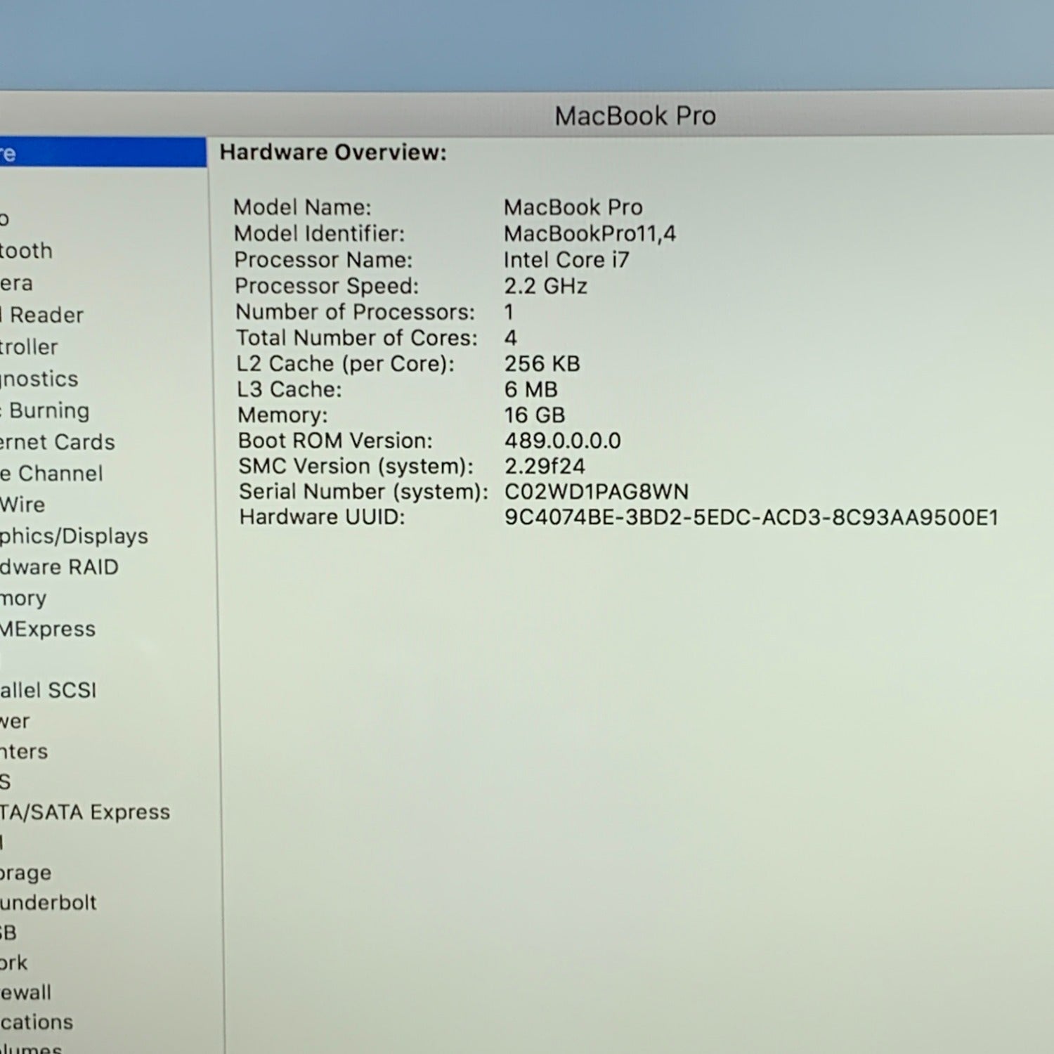Open the Storage sidebar entry
Screen dimensions: 1054x1054
pyautogui.click(x=26, y=873)
